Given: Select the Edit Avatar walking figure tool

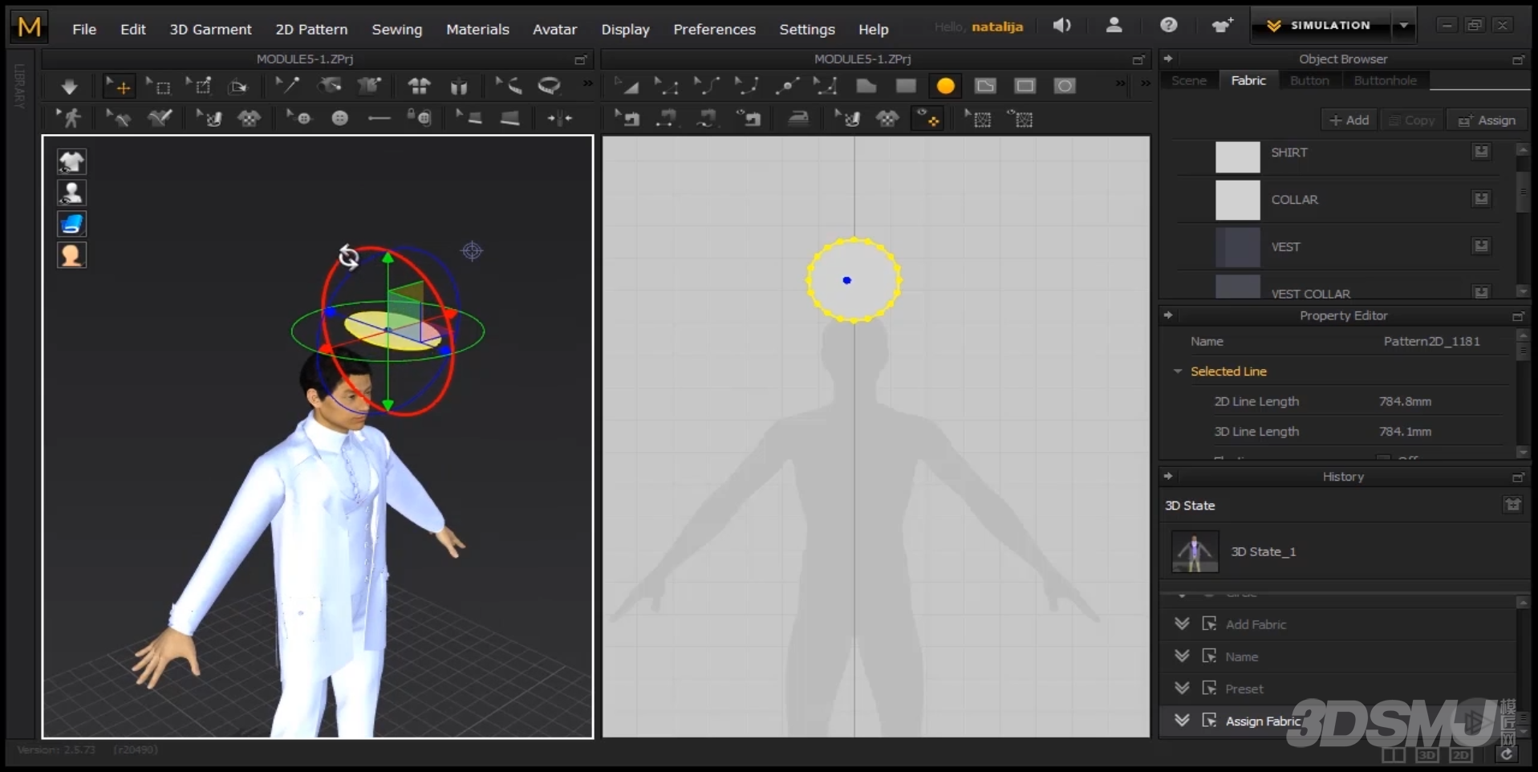Looking at the screenshot, I should pos(70,119).
